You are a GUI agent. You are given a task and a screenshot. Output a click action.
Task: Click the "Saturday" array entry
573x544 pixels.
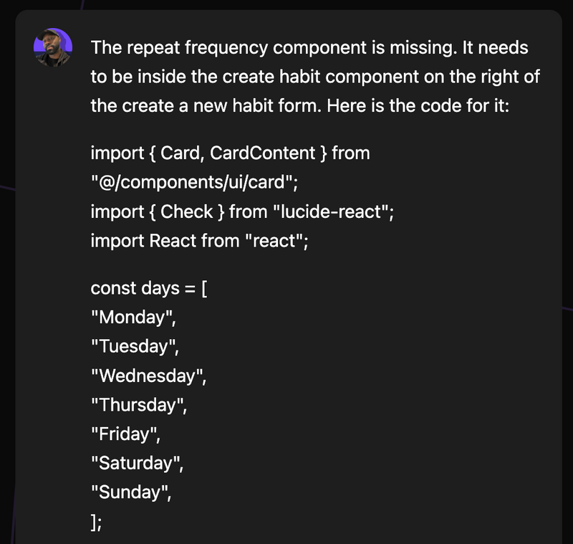tap(137, 463)
